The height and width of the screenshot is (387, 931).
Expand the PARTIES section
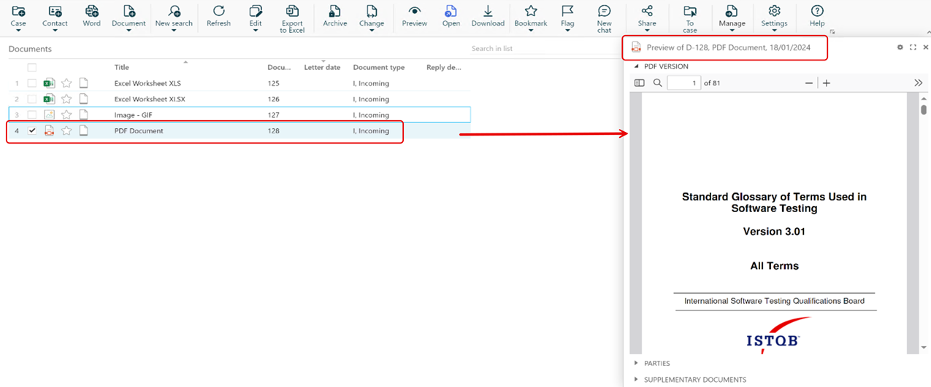(656, 363)
